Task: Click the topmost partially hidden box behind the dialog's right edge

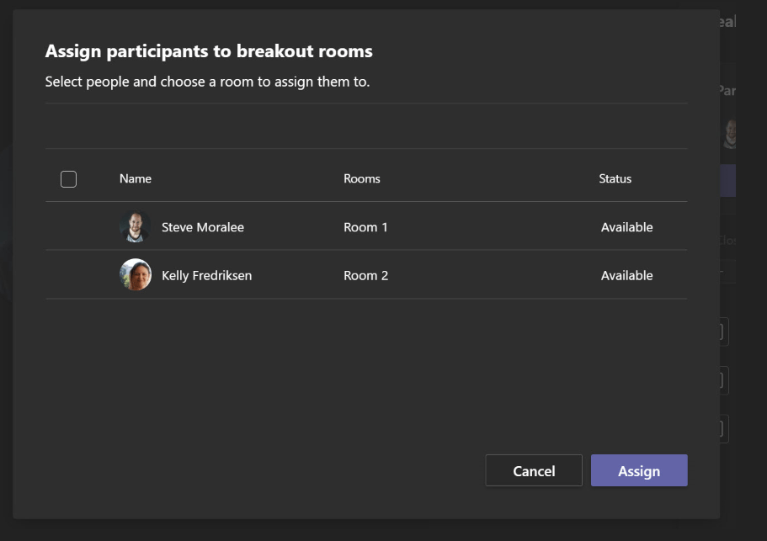Action: [723, 331]
